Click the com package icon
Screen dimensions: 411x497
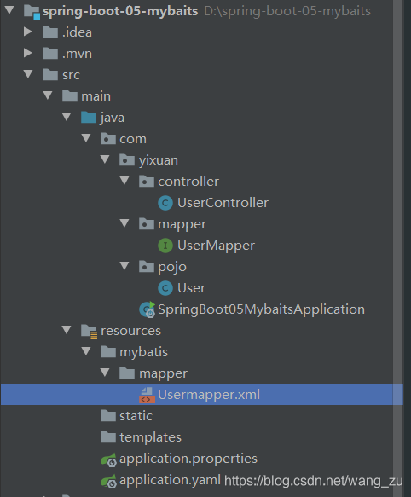click(x=108, y=138)
